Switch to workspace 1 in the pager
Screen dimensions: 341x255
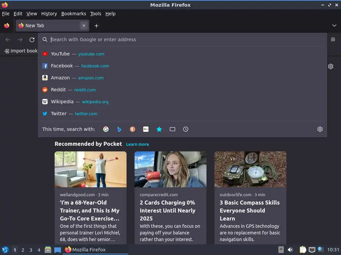coord(15,250)
